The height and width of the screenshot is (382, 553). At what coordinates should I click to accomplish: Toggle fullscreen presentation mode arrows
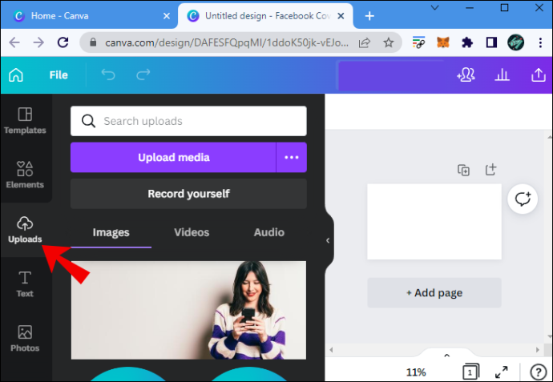coord(501,372)
